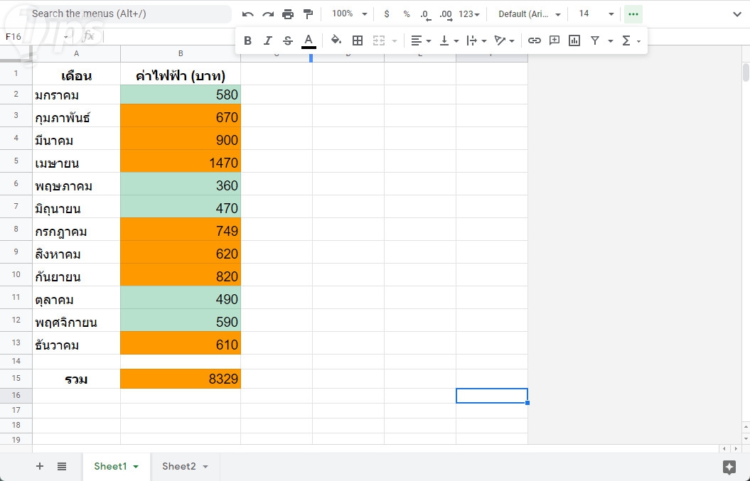Open Text wrapping dropdown

pos(476,40)
